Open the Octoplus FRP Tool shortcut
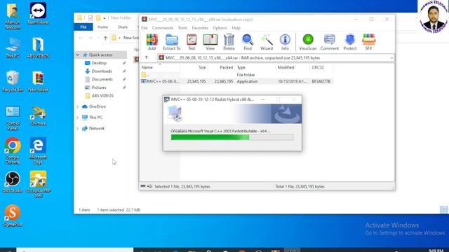Image resolution: width=449 pixels, height=252 pixels. pos(38,184)
